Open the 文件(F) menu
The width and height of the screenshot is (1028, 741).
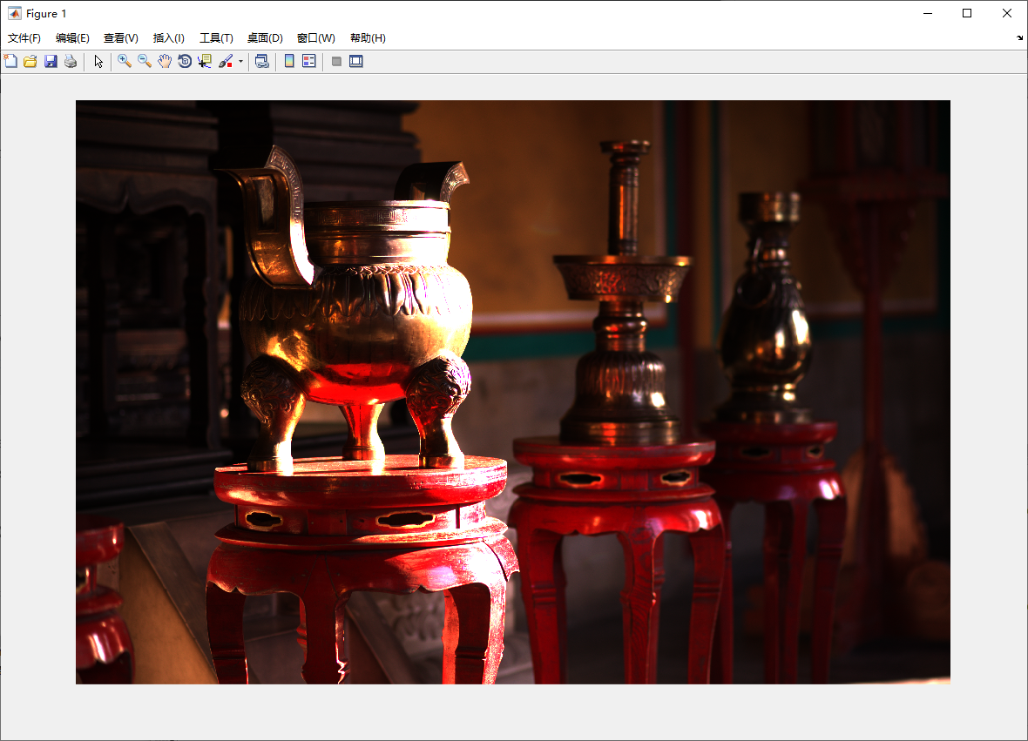[24, 38]
